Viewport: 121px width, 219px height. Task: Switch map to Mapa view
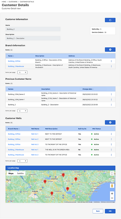[x=11, y=173]
